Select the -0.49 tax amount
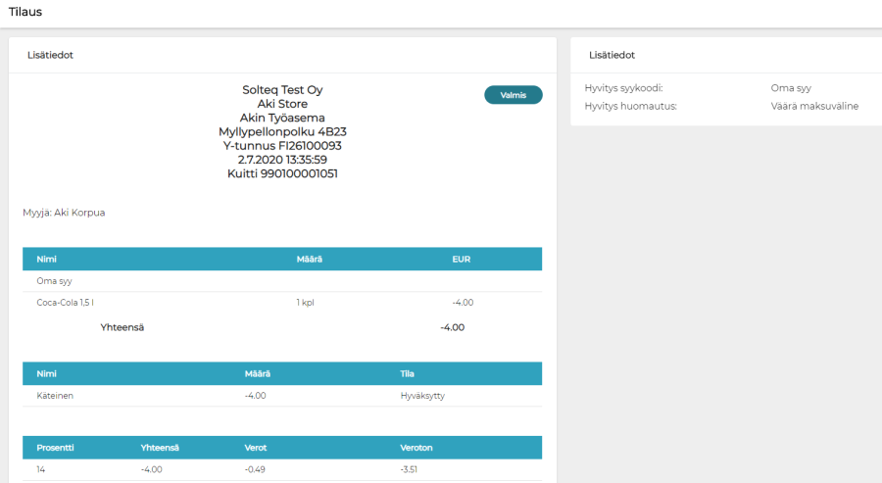This screenshot has width=882, height=483. [x=256, y=470]
